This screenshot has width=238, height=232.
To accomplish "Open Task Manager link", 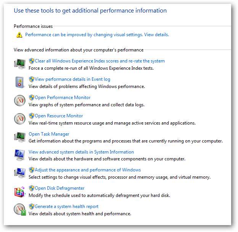I will point(49,134).
